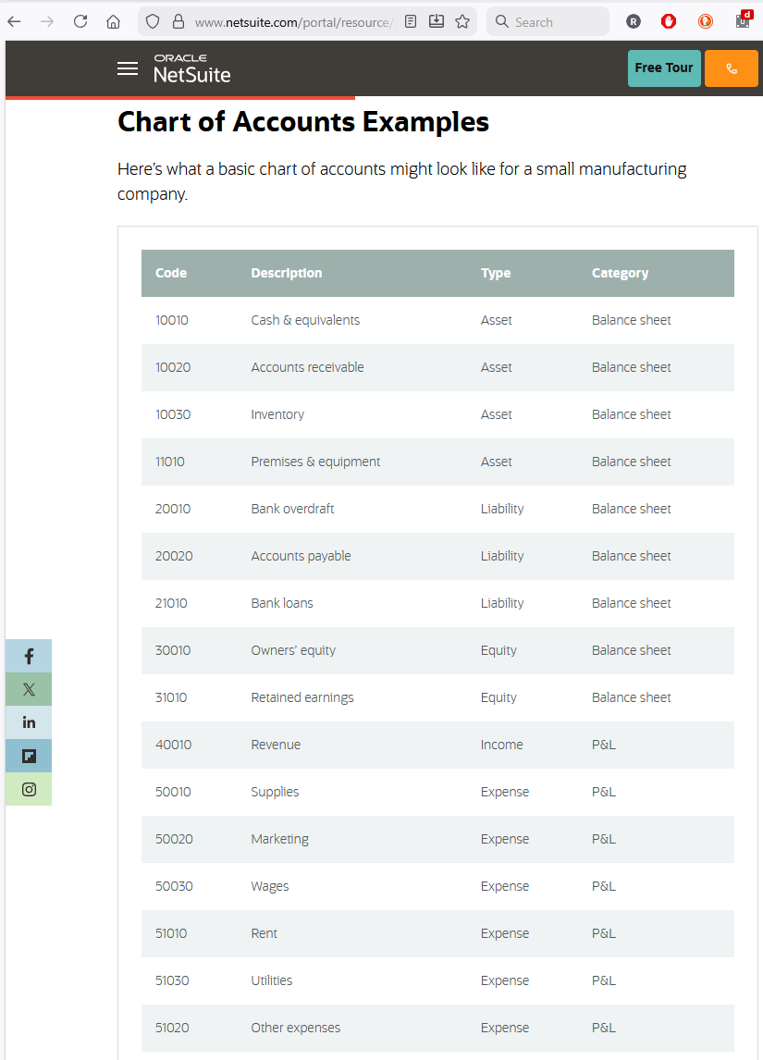Screen dimensions: 763x1060
Task: Share the page on X
Action: [29, 689]
